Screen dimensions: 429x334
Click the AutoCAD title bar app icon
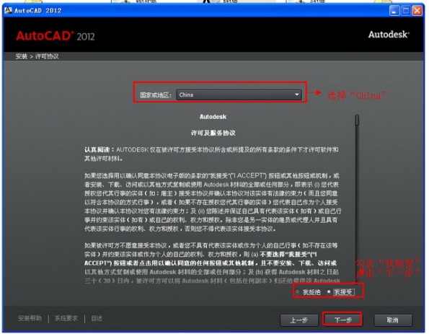coord(8,10)
